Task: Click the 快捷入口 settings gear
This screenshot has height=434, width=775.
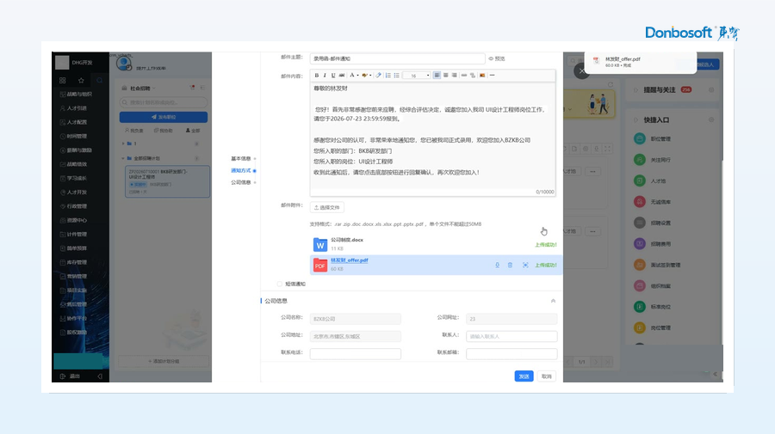Action: [711, 119]
